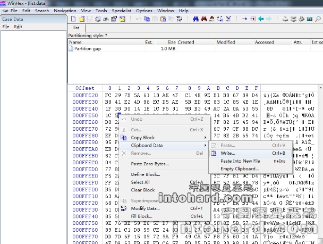Click the cyan Back navigation arrow
Screen dimensions: 323x244
(261, 19)
